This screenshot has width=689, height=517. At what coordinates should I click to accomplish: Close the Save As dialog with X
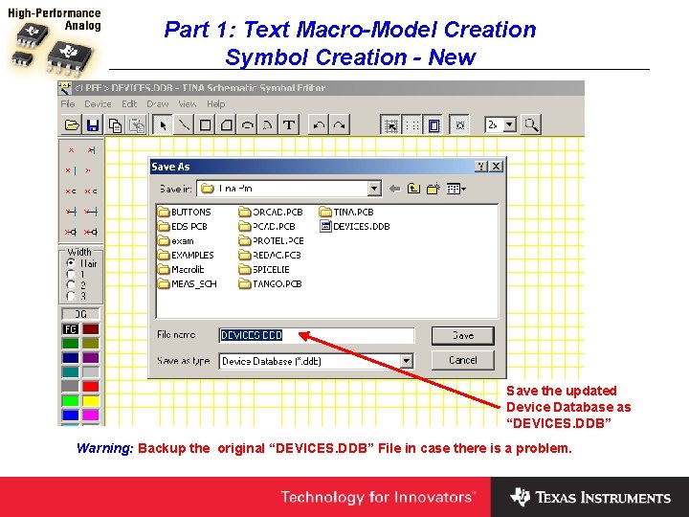click(x=496, y=167)
